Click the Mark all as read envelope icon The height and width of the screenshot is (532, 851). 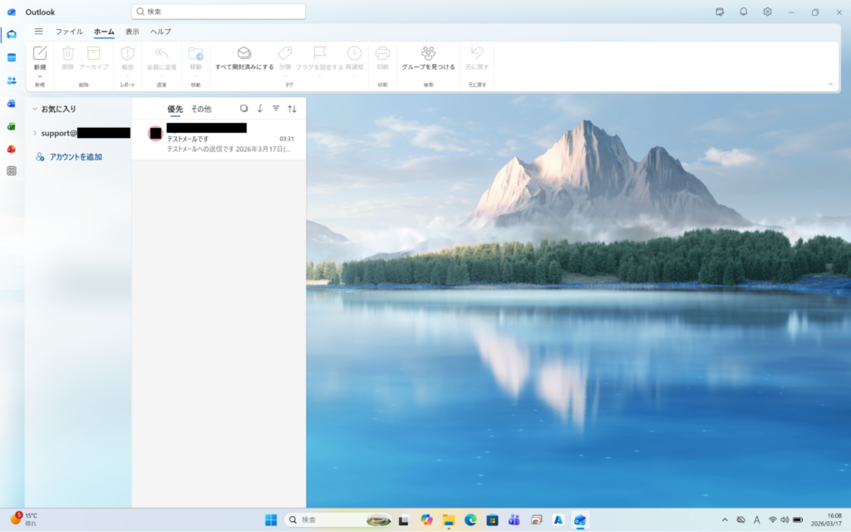(x=243, y=53)
